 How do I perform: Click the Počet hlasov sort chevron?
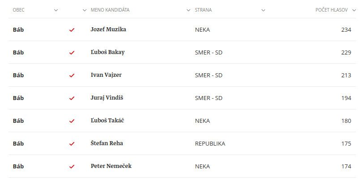coord(354,10)
